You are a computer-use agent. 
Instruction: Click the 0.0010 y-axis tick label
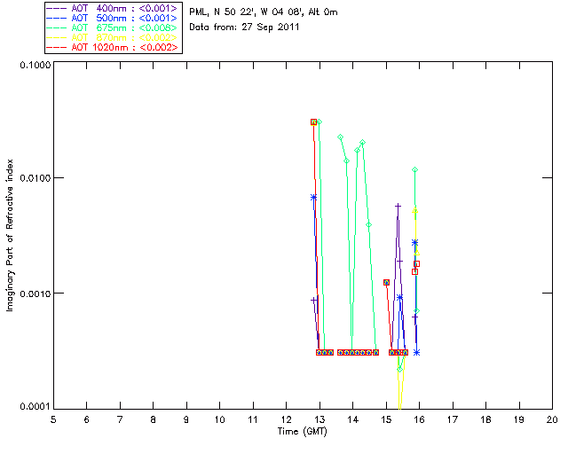point(35,294)
